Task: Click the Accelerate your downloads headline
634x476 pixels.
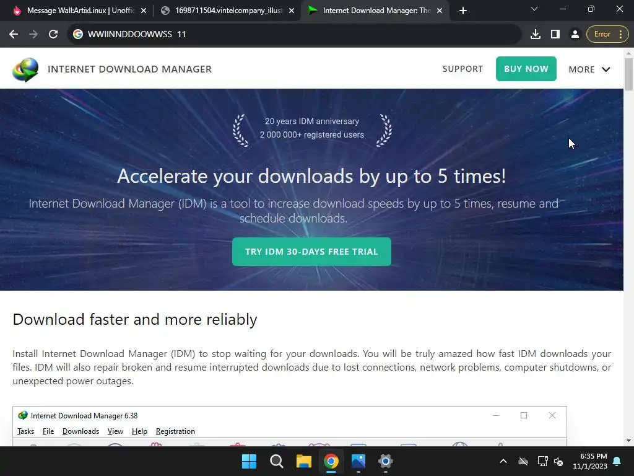Action: click(311, 176)
